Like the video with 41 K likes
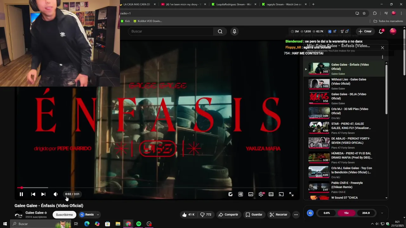This screenshot has width=406, height=228. 188,214
